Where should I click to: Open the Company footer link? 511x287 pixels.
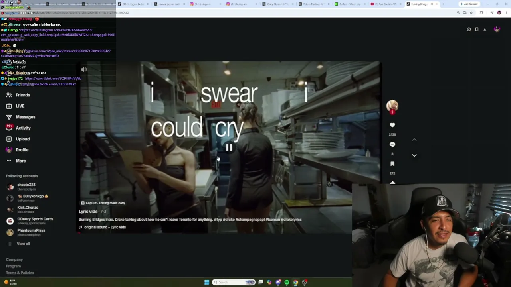pos(14,259)
